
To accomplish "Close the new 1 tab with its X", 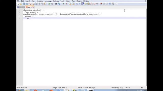I will [33, 7].
